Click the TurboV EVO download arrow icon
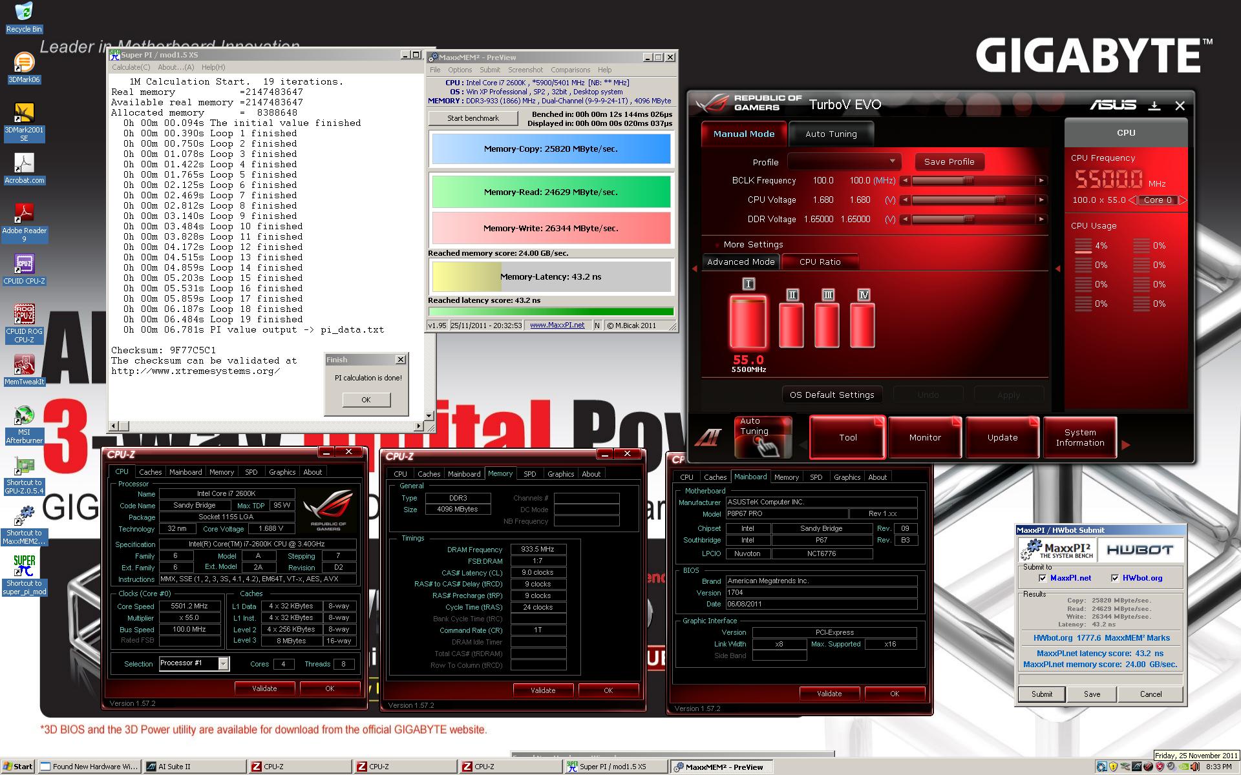This screenshot has width=1241, height=775. pos(1154,106)
